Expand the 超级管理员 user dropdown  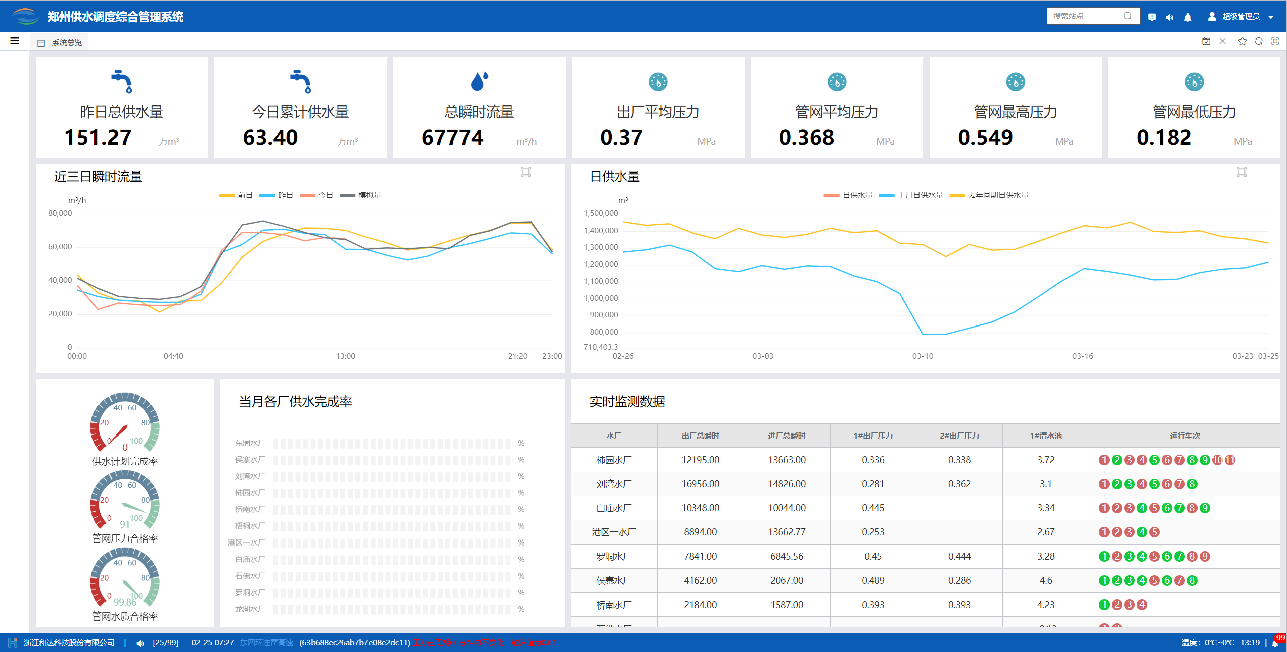[x=1240, y=17]
